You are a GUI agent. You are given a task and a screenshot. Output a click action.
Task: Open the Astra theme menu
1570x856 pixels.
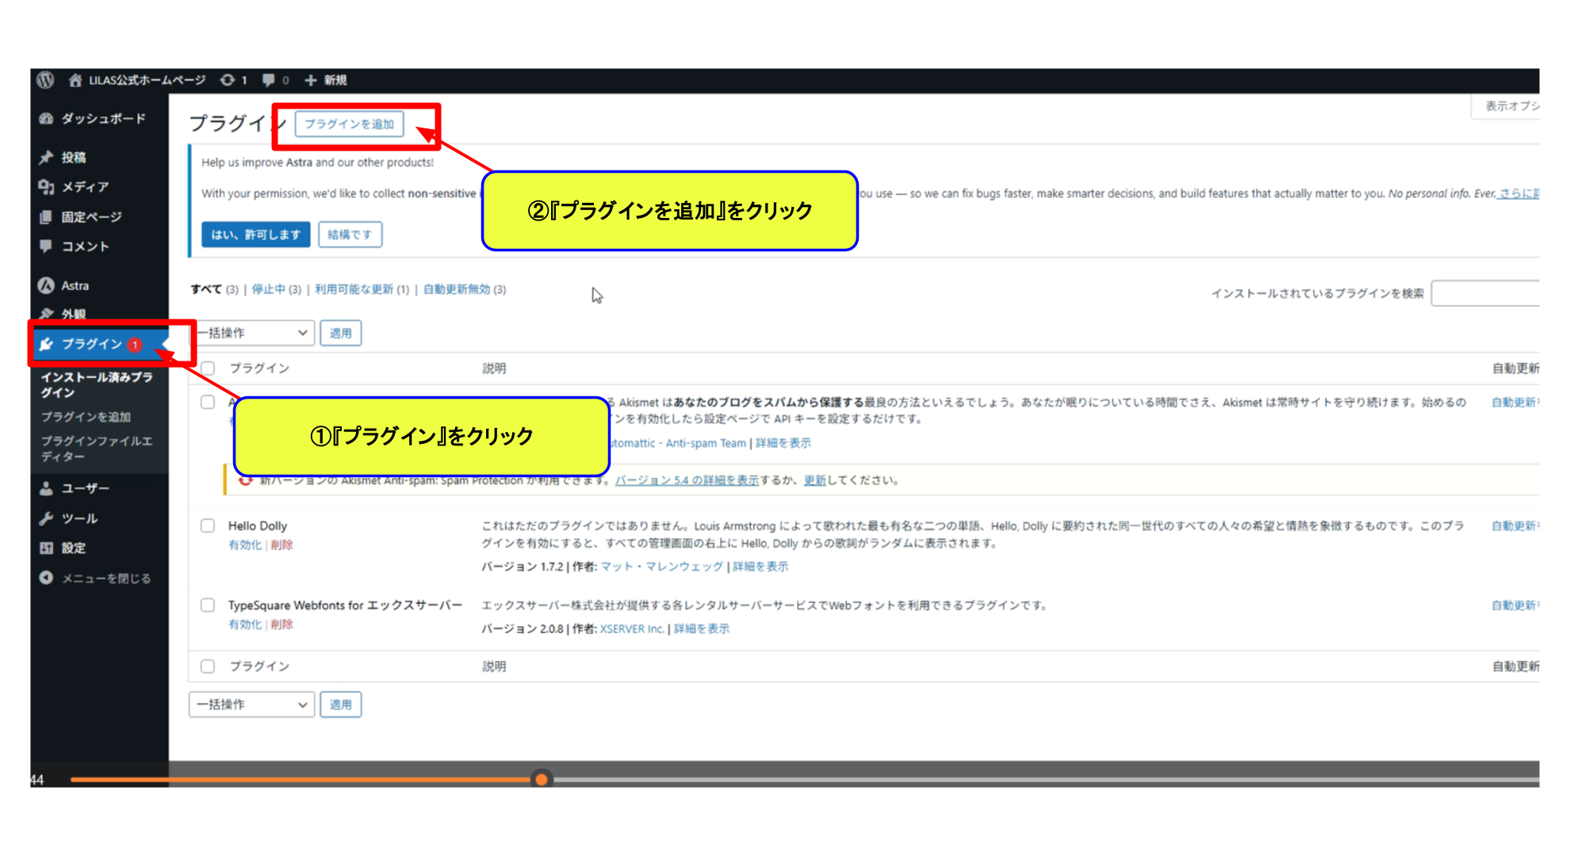pyautogui.click(x=64, y=285)
